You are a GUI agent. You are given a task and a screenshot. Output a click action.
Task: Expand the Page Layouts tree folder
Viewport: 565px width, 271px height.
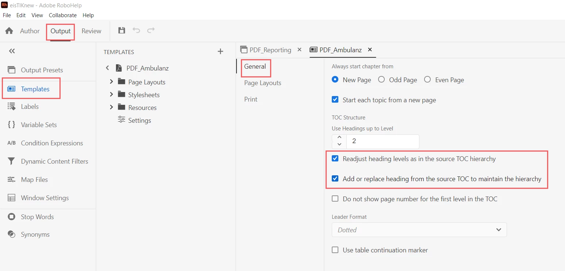(x=112, y=82)
